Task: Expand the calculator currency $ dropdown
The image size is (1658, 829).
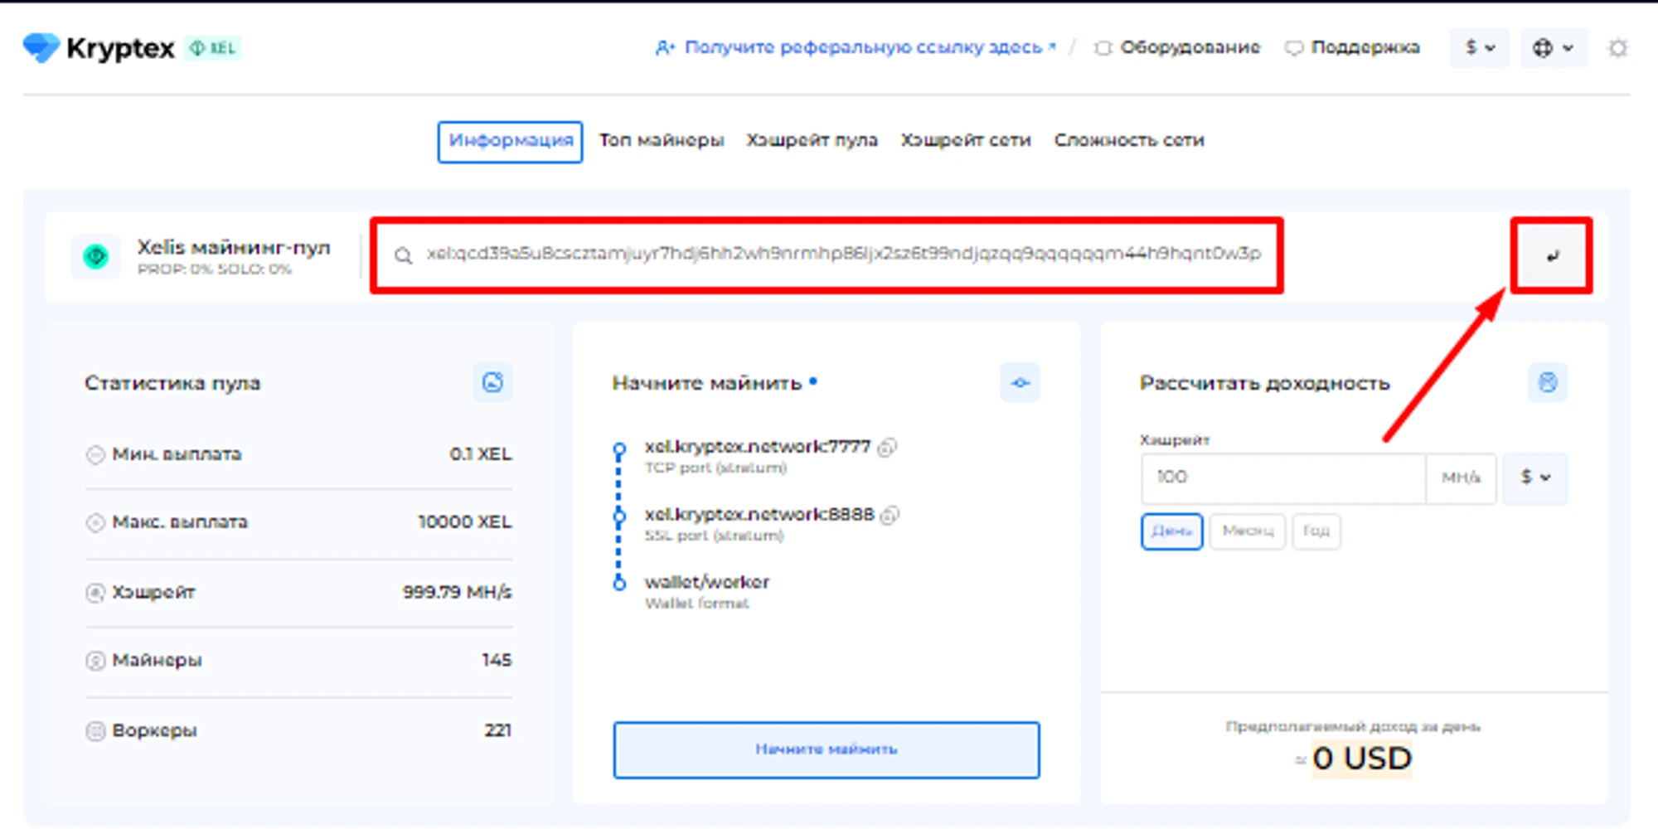Action: [x=1534, y=478]
